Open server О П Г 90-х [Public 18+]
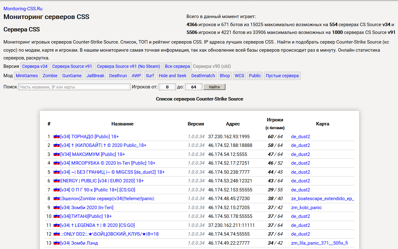The image size is (398, 249). point(98,190)
